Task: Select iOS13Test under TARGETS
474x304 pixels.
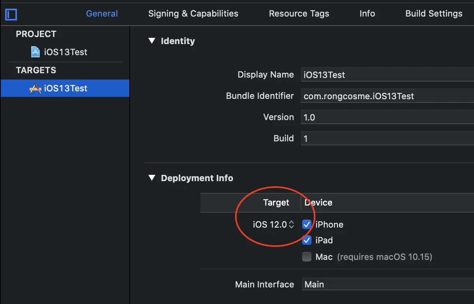Action: (x=65, y=88)
